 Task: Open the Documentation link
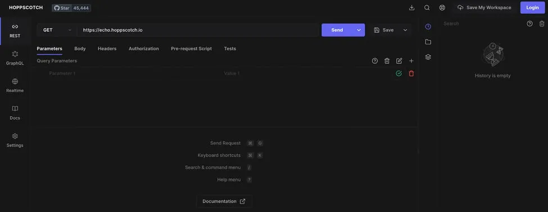click(x=224, y=201)
